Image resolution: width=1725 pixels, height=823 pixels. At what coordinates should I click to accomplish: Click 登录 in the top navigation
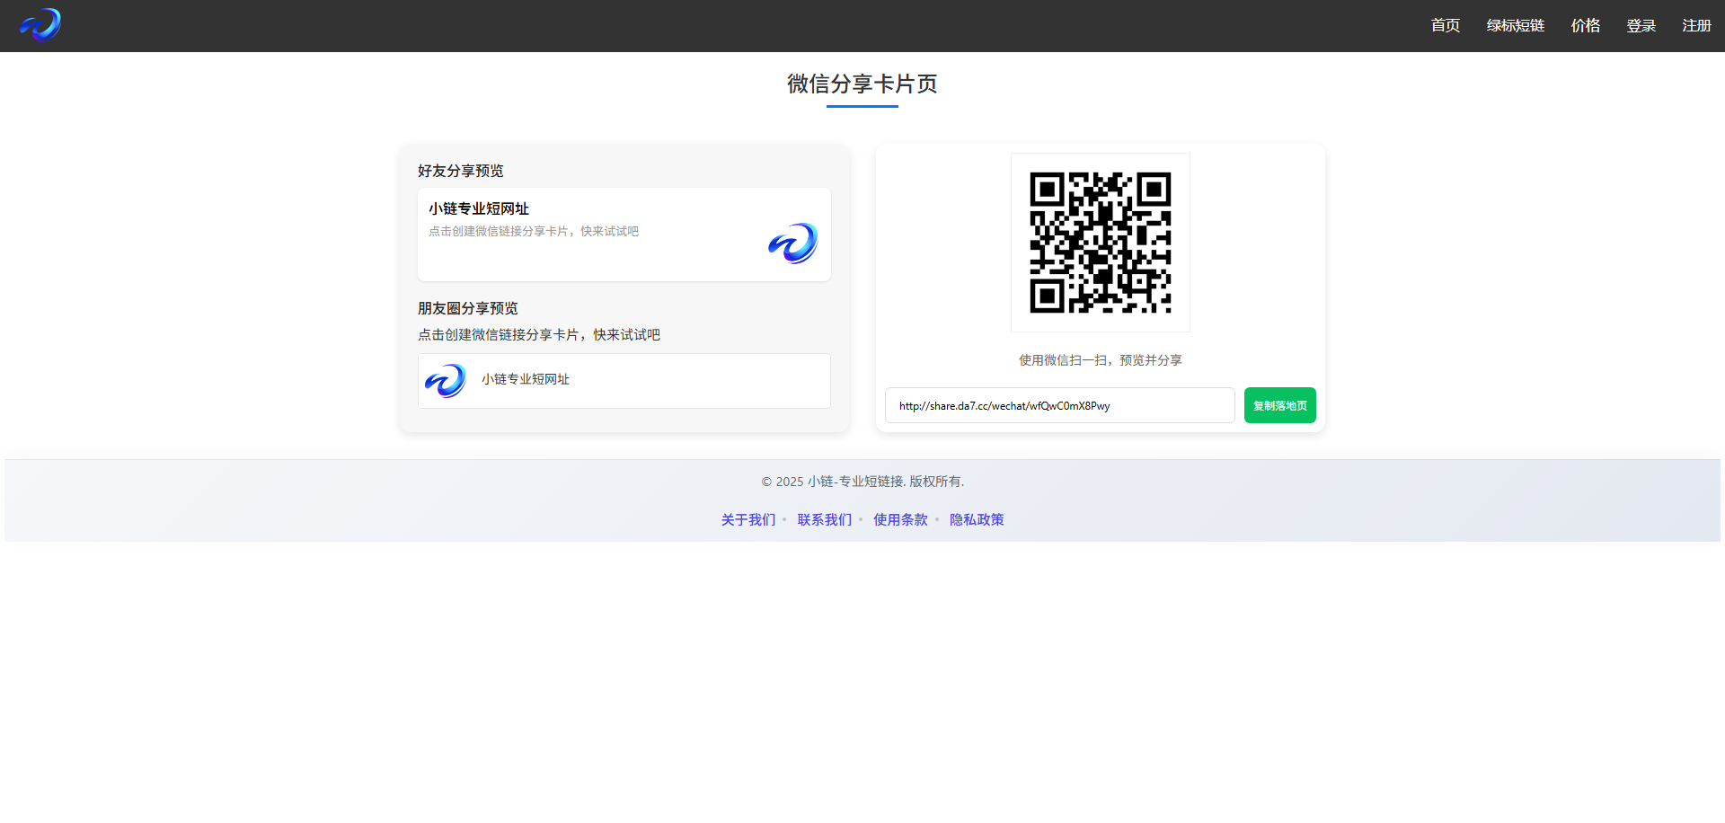(1641, 25)
